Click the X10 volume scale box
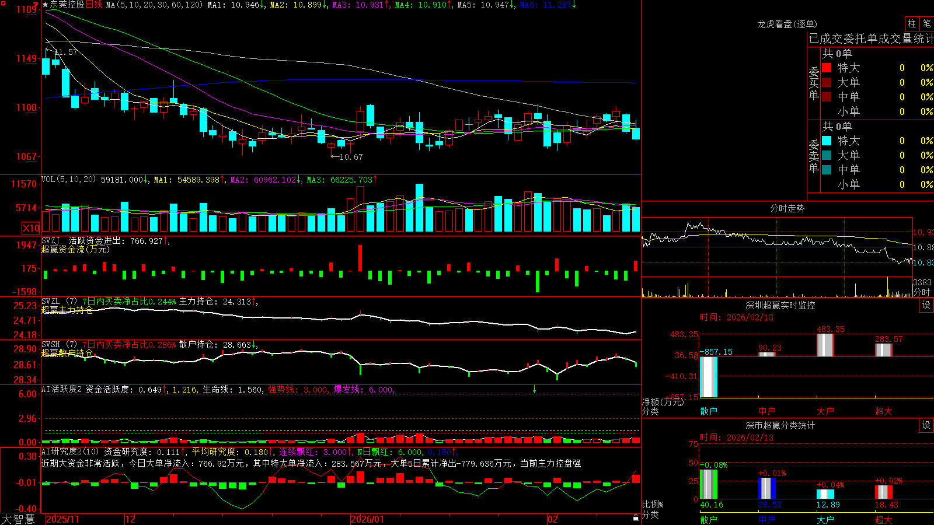Viewport: 934px width, 525px height. coord(31,228)
